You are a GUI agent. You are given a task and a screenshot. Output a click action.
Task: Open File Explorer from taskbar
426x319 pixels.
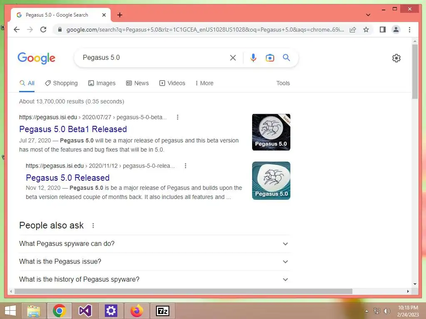click(x=34, y=311)
